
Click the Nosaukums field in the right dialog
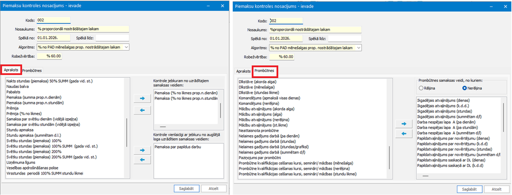coord(315,30)
